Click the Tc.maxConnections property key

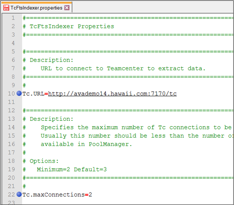pyautogui.click(x=53, y=195)
